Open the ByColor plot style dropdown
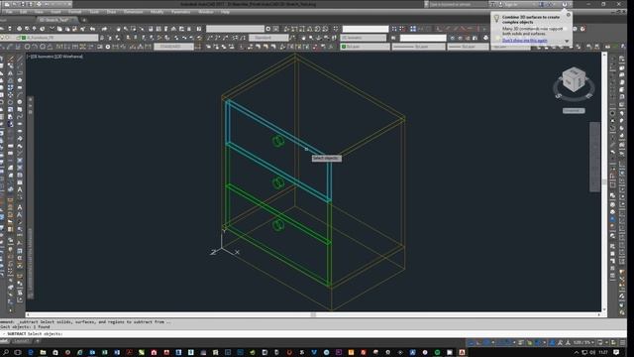Image resolution: width=634 pixels, height=357 pixels. [511, 47]
